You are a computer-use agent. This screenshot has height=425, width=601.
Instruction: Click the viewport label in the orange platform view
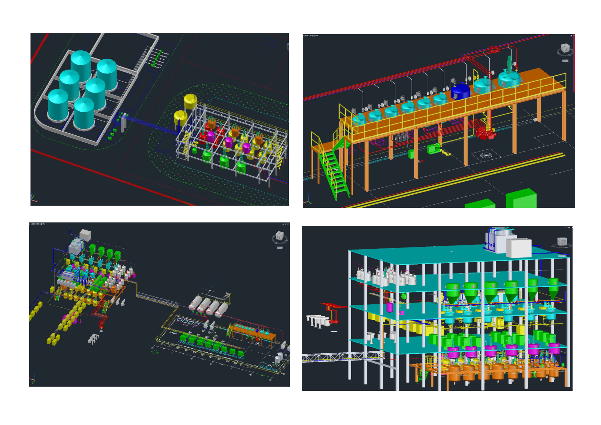pos(311,35)
